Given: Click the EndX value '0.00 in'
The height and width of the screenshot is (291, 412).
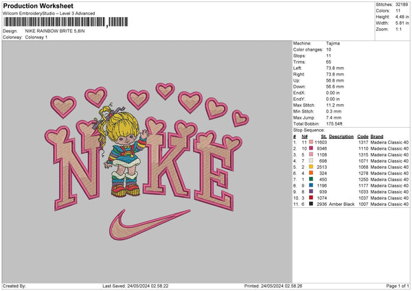Looking at the screenshot, I should (x=332, y=93).
